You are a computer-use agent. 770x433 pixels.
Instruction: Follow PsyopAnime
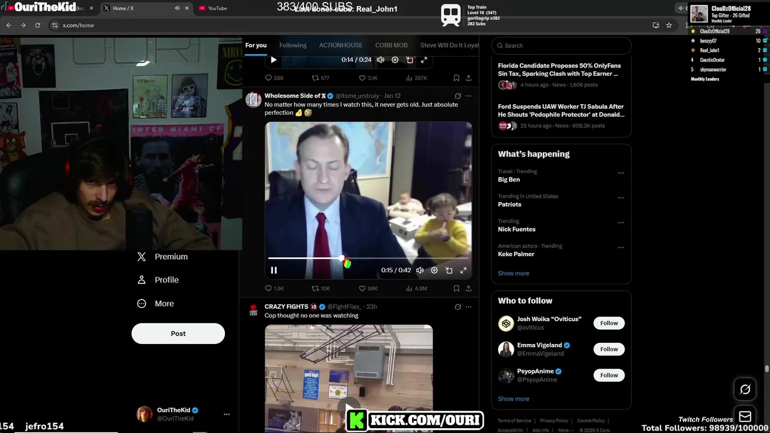[609, 375]
